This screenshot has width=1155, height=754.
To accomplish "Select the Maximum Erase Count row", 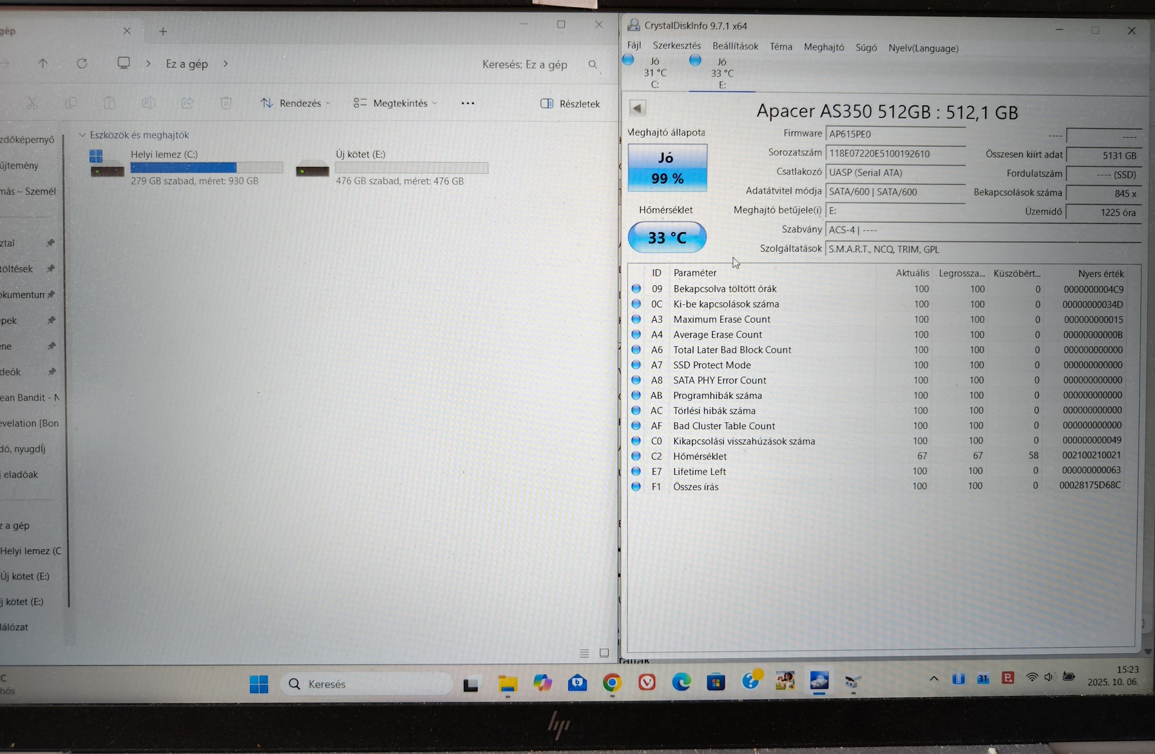I will tap(878, 319).
